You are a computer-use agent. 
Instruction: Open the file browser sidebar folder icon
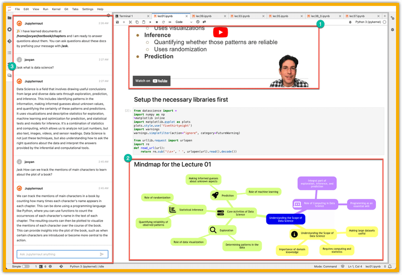click(10, 18)
